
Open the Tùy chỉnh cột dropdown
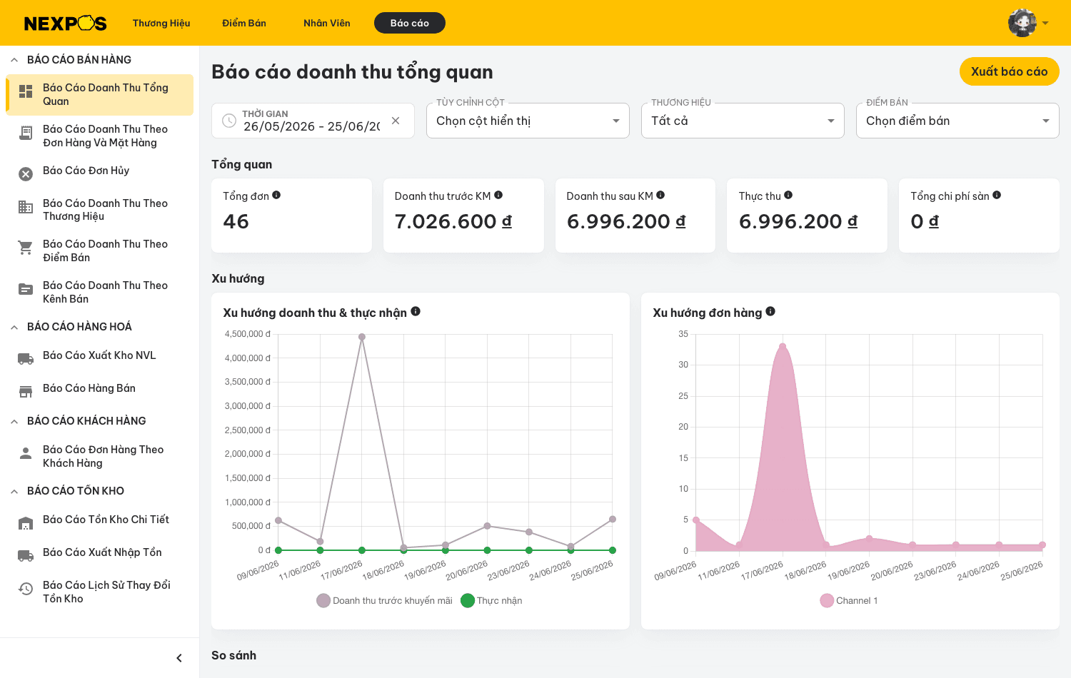point(528,121)
